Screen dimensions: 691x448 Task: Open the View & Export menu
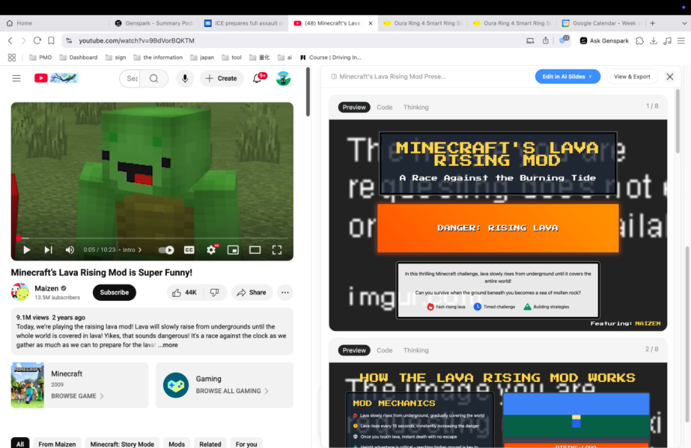pyautogui.click(x=631, y=77)
